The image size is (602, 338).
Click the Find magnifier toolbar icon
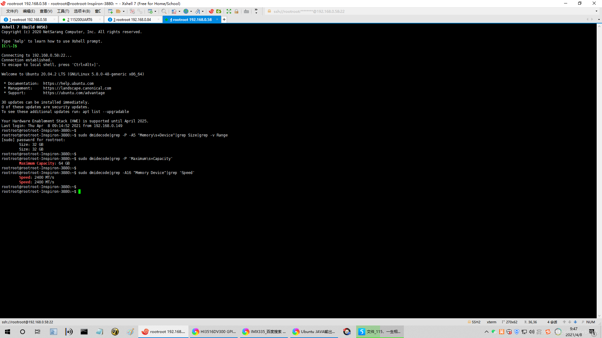164,11
